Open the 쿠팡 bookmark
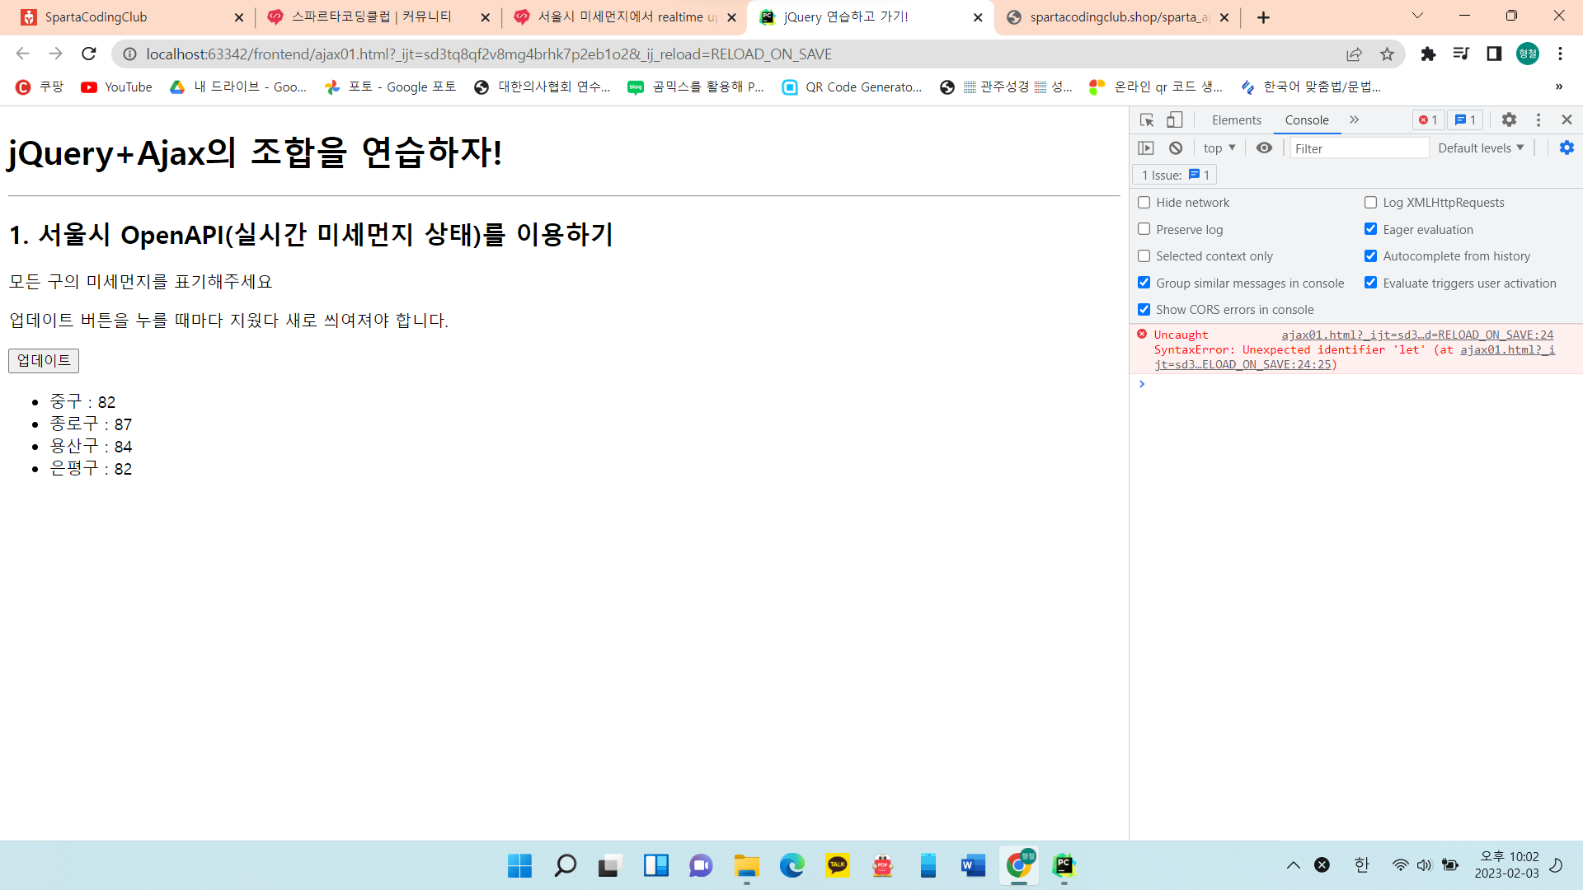This screenshot has height=890, width=1583. click(40, 87)
